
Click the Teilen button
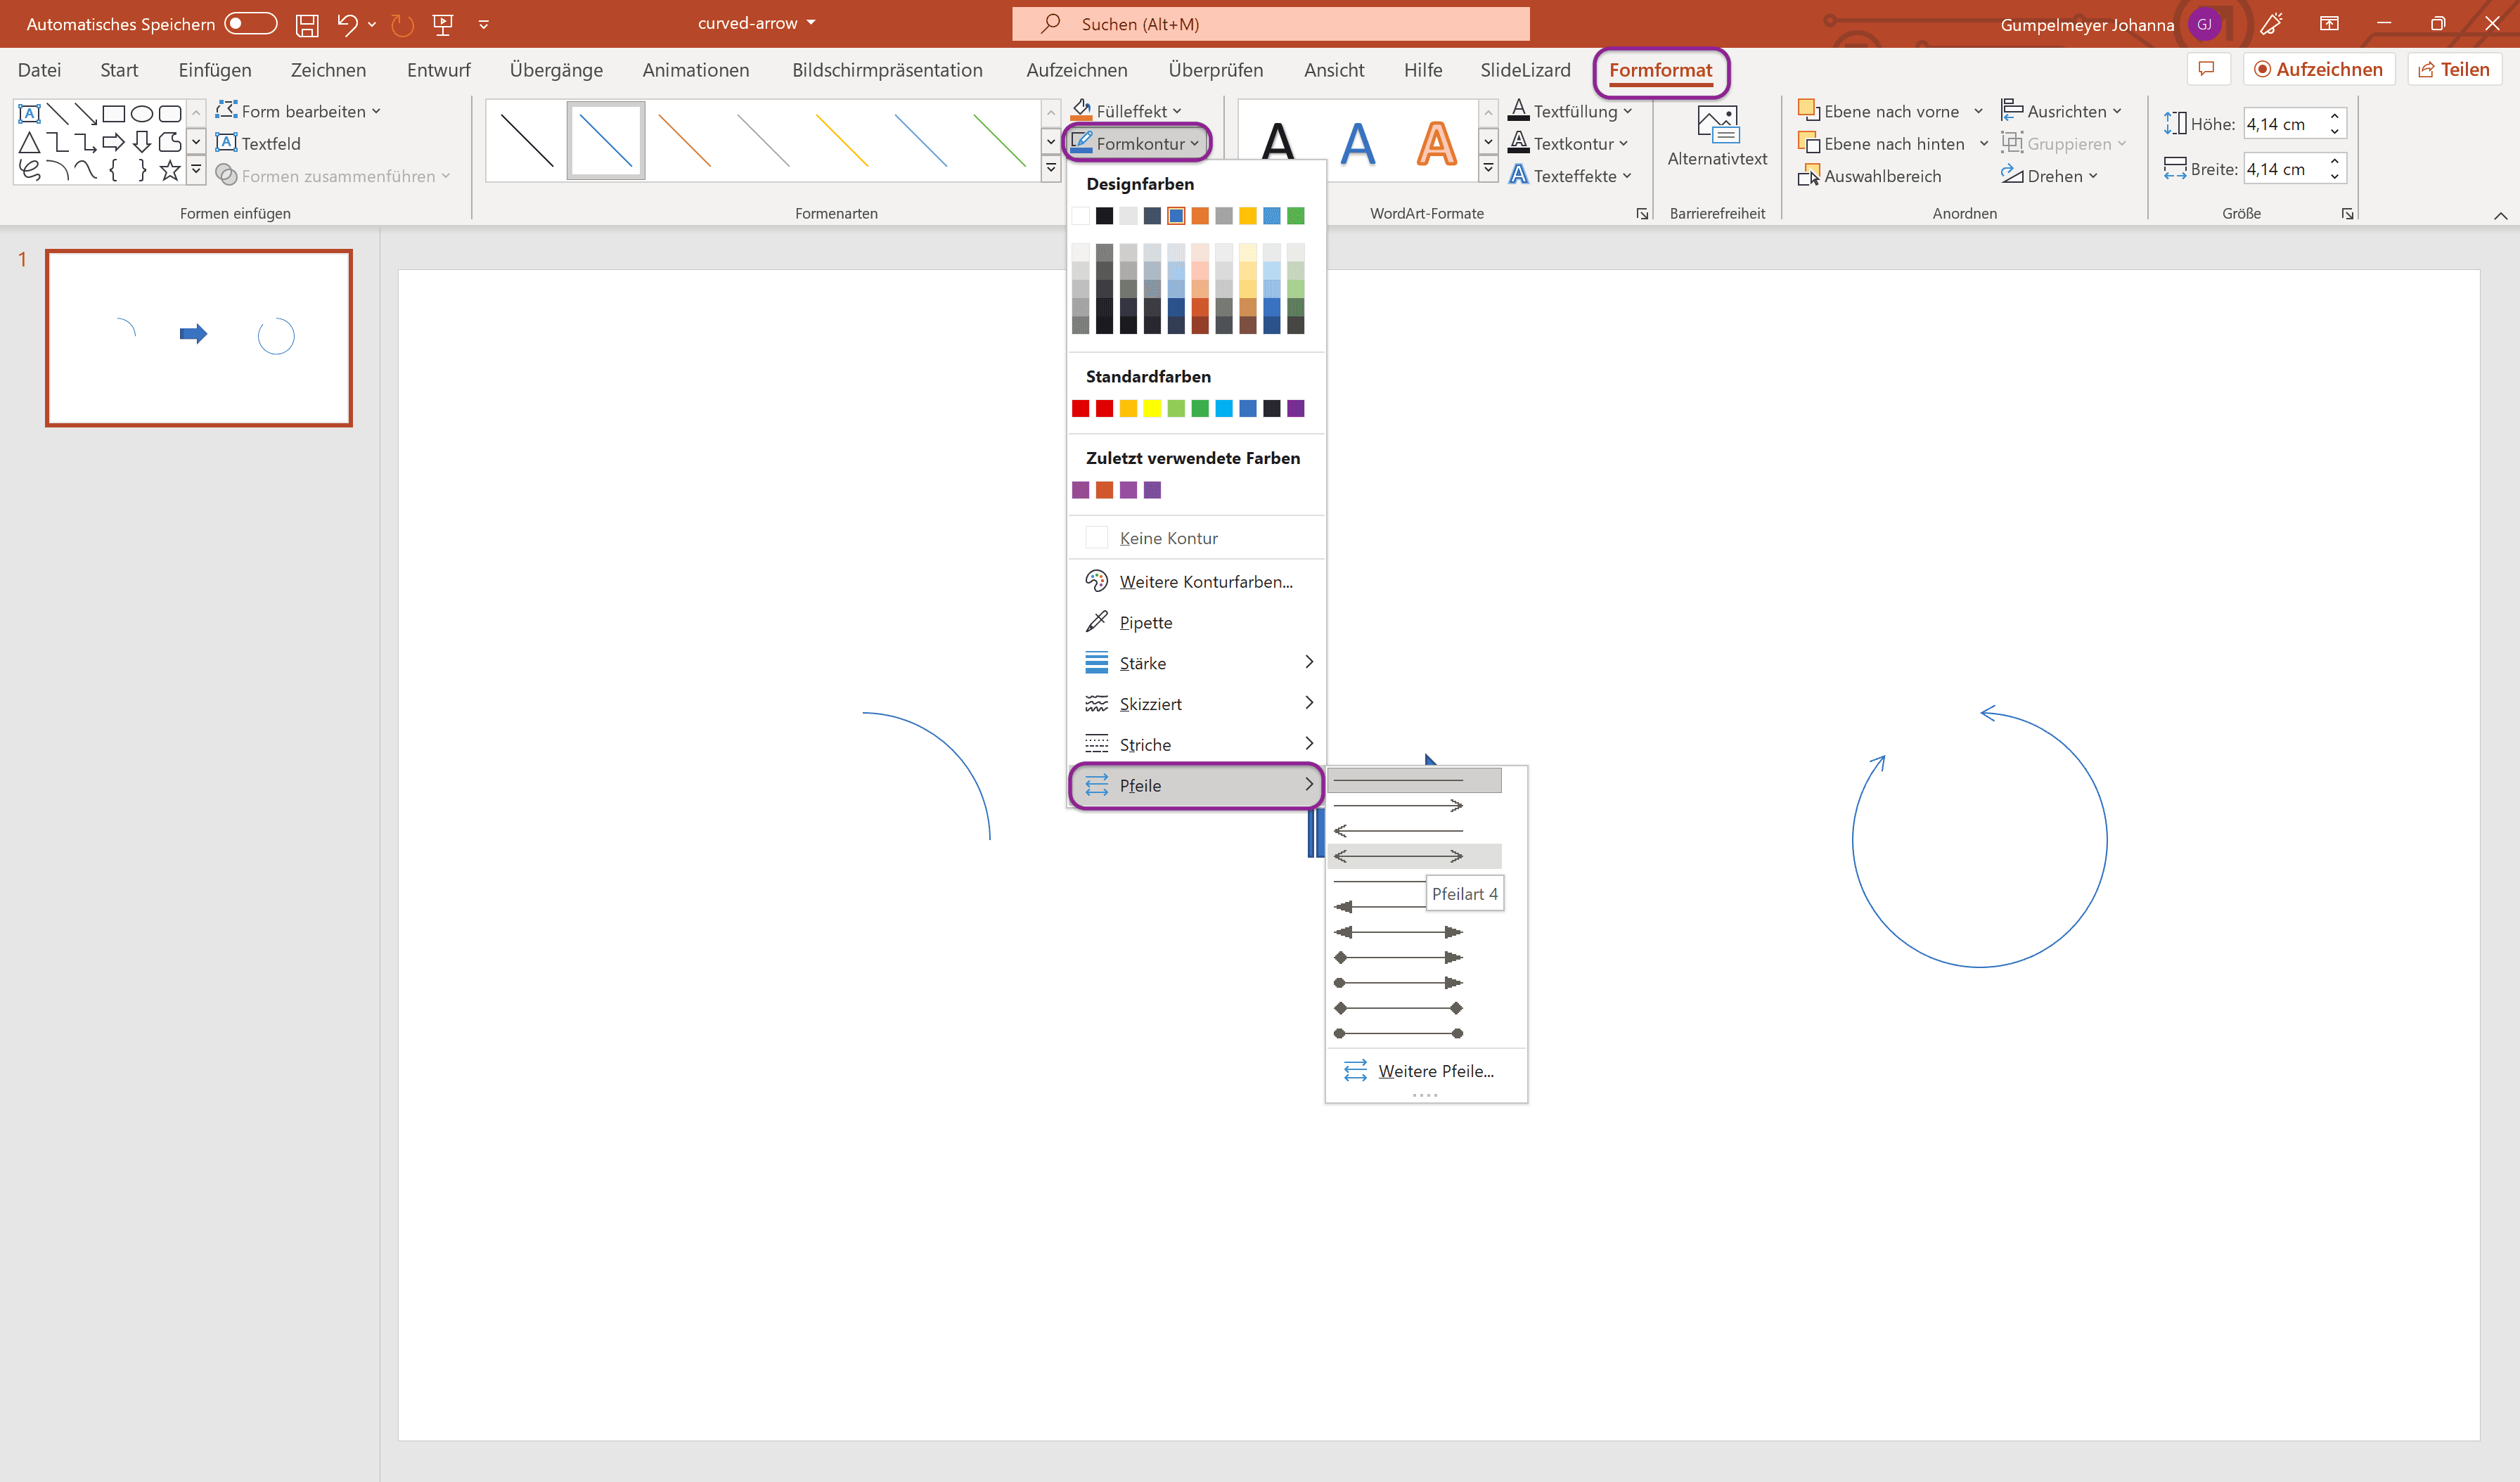pos(2453,69)
